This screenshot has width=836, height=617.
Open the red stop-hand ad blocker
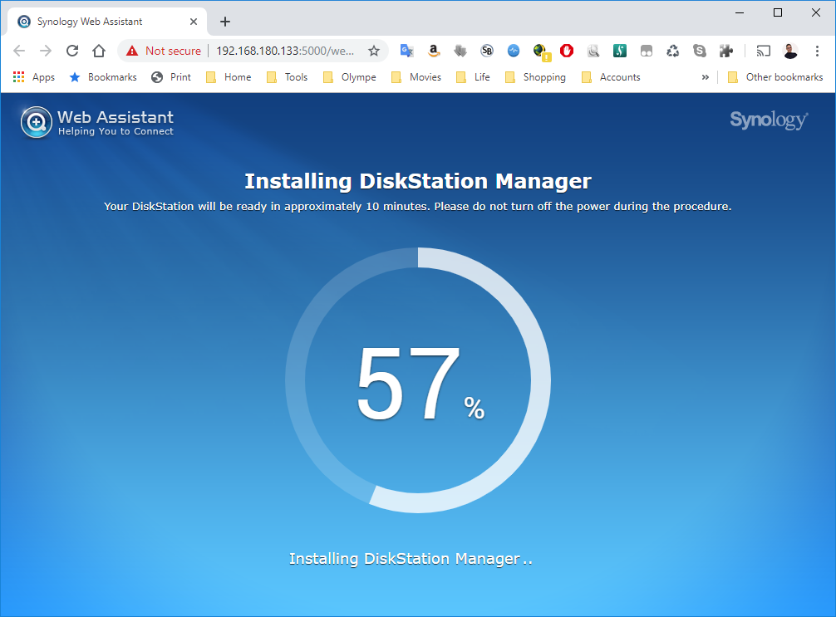pos(567,51)
